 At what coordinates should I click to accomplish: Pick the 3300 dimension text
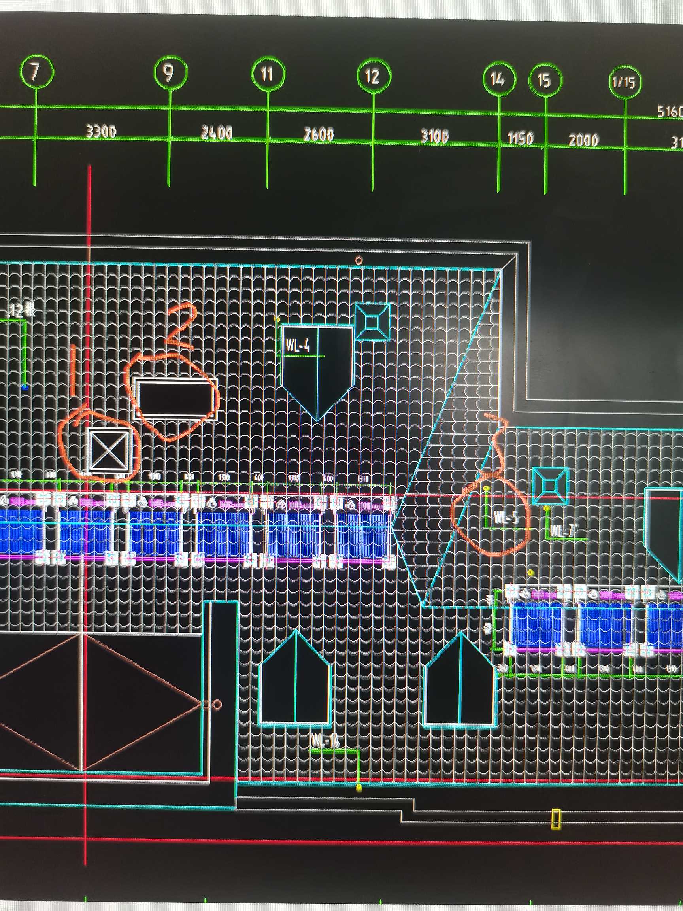(101, 131)
